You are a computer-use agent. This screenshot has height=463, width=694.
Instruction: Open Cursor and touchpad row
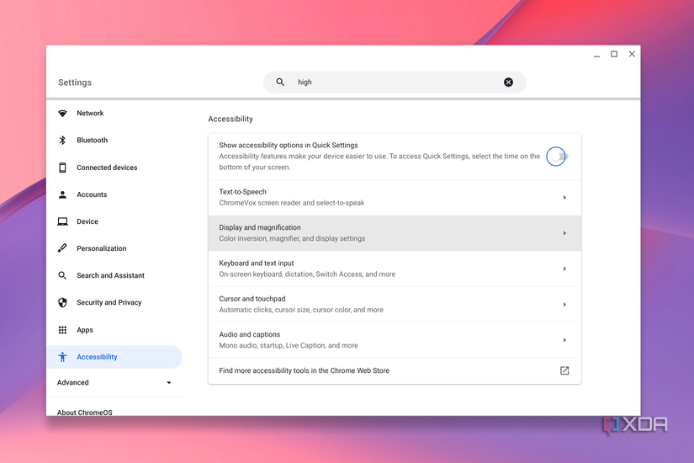click(395, 305)
